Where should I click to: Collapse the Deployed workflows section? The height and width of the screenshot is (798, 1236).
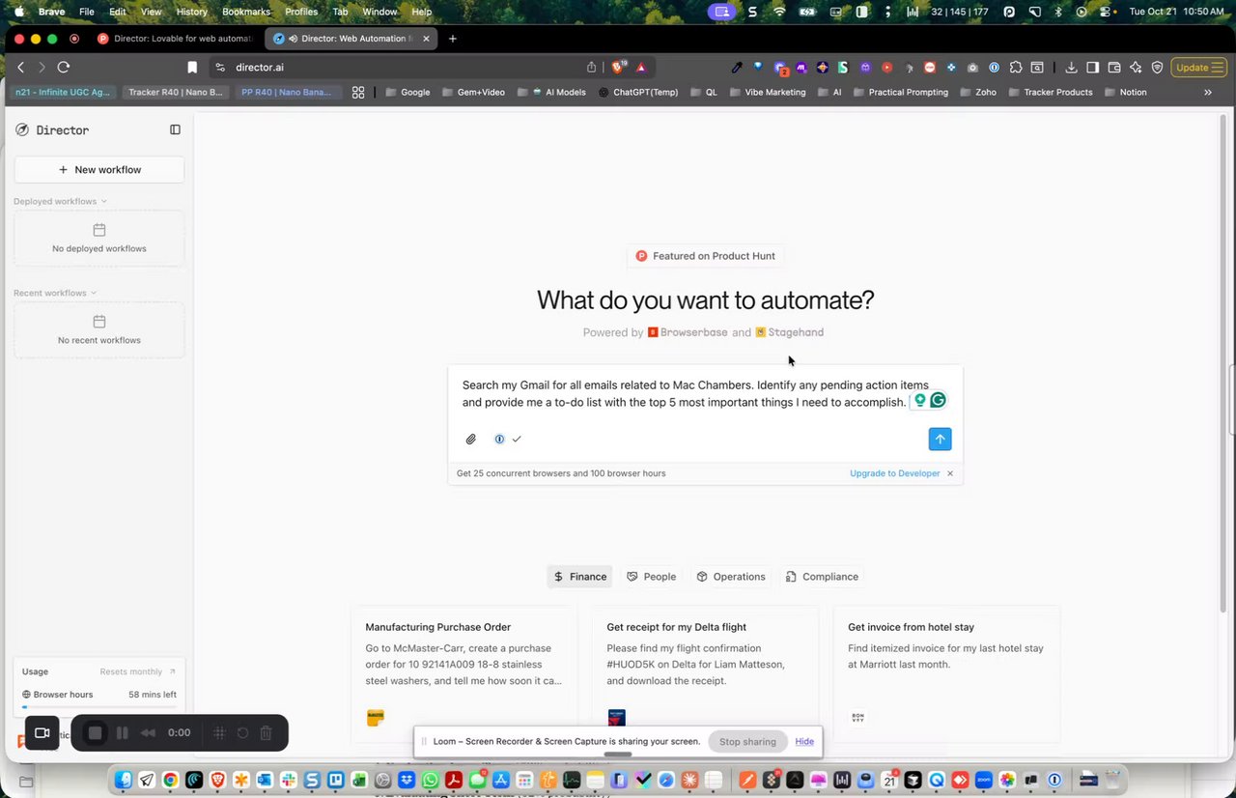click(60, 201)
